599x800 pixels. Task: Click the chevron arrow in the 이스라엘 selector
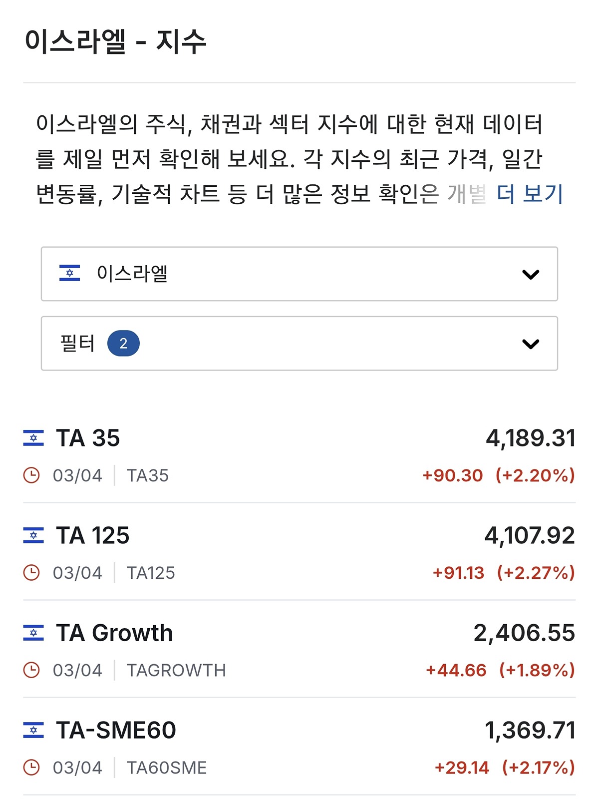pyautogui.click(x=530, y=274)
